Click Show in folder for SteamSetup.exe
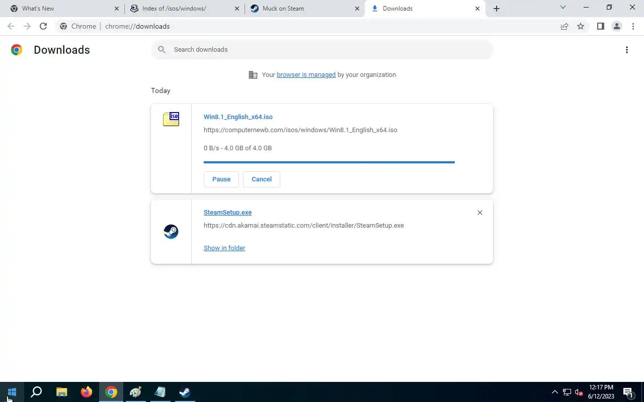The width and height of the screenshot is (644, 402). [x=224, y=248]
